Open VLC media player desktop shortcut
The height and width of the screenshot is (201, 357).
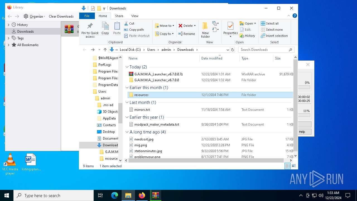pos(10,164)
